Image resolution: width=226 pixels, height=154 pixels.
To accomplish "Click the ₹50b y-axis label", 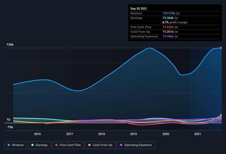I will tap(10, 45).
